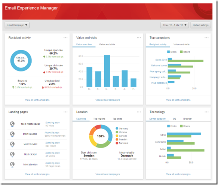Switch to the OS tab
Viewport: 218px width, 185px height.
pos(174,119)
